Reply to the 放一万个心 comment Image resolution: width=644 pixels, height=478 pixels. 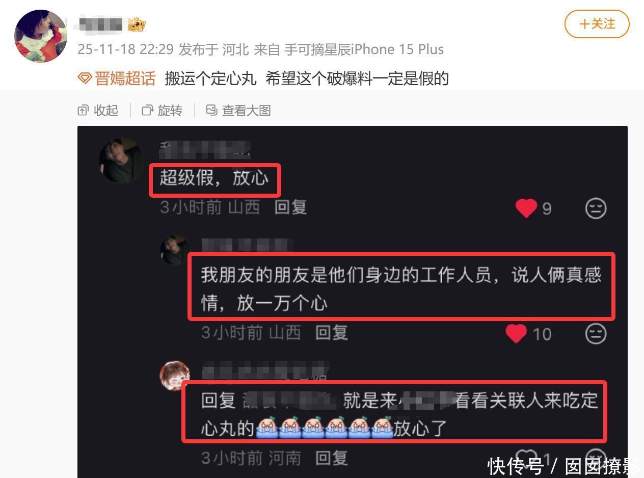coord(331,333)
